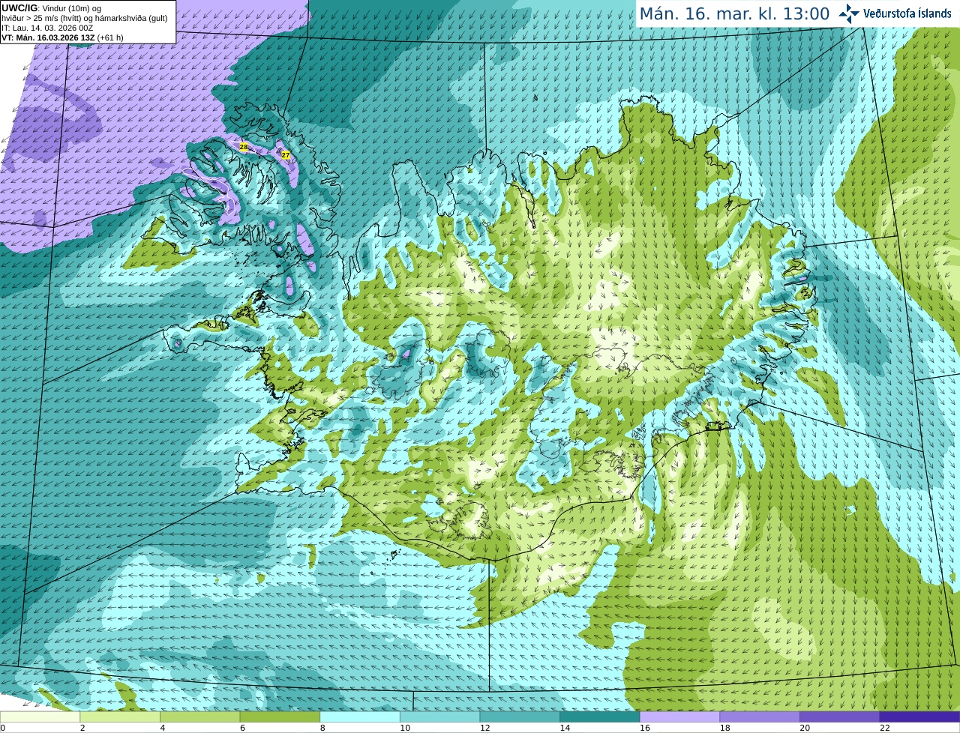Click the legend scale number 4
This screenshot has width=960, height=733.
tap(163, 728)
